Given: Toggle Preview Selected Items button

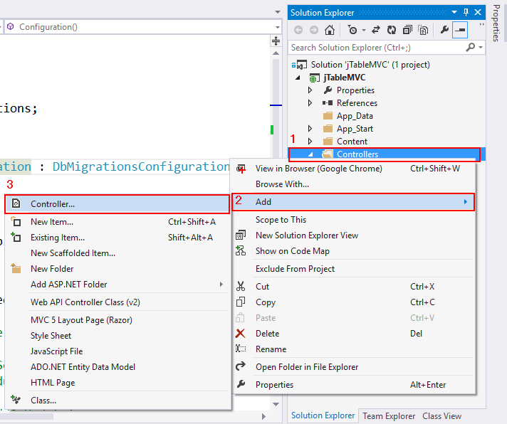Looking at the screenshot, I should 460,30.
